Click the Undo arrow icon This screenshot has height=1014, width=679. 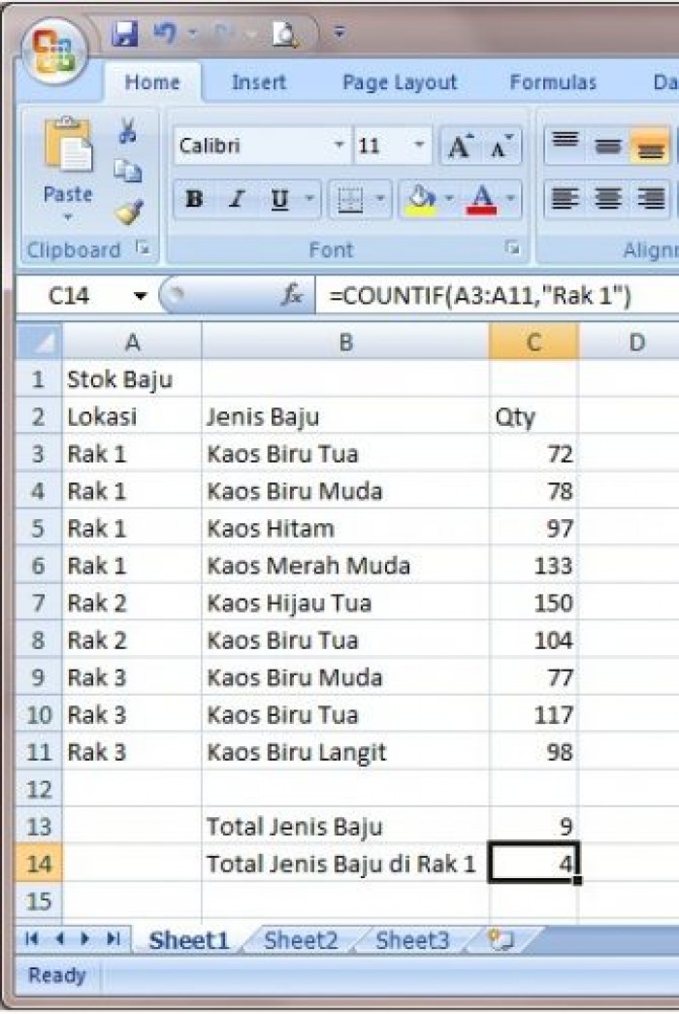pyautogui.click(x=166, y=32)
